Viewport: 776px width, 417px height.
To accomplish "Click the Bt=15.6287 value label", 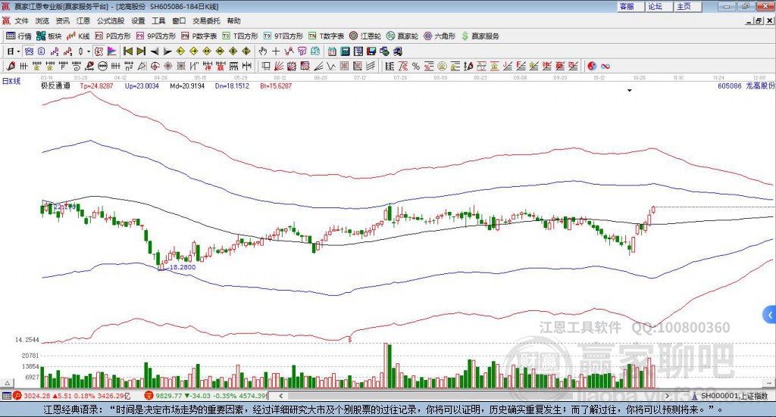I will (x=276, y=86).
